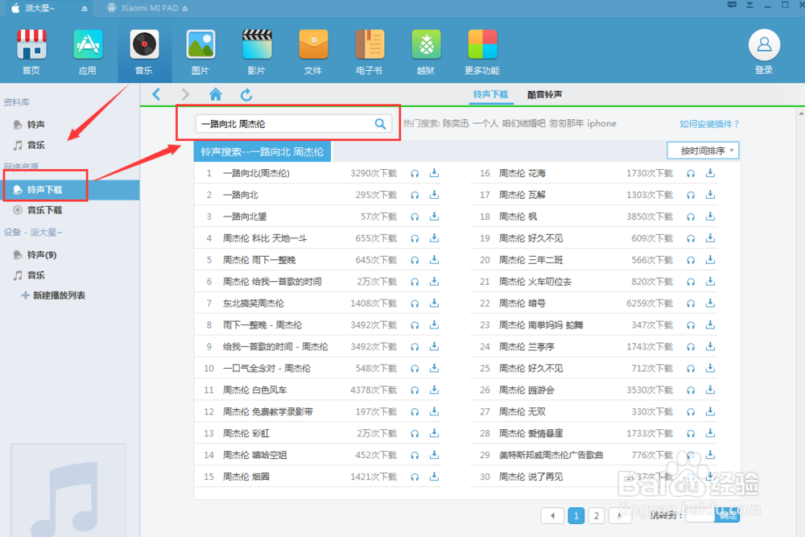Open the 应用 apps section
This screenshot has width=805, height=537.
coord(87,52)
